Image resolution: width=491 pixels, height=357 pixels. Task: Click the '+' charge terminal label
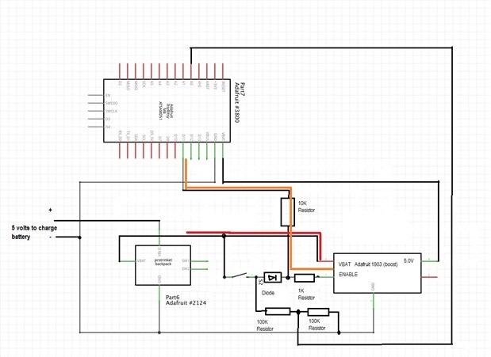click(x=50, y=210)
